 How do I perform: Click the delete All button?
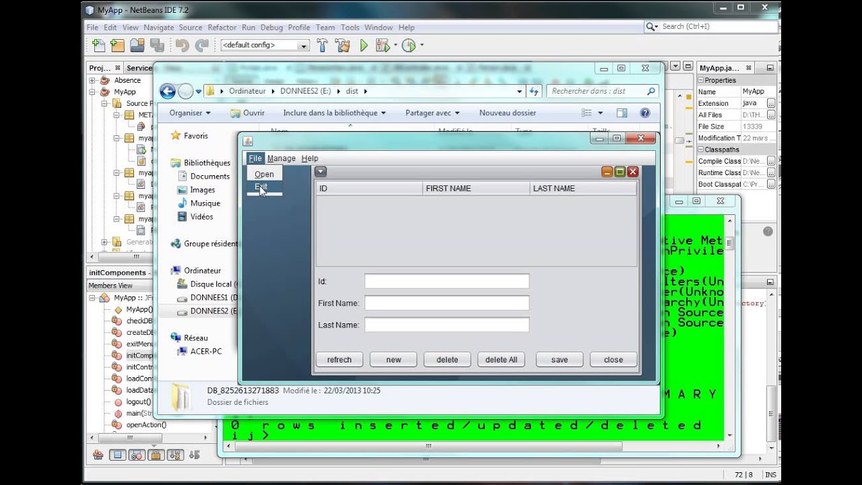(x=502, y=360)
